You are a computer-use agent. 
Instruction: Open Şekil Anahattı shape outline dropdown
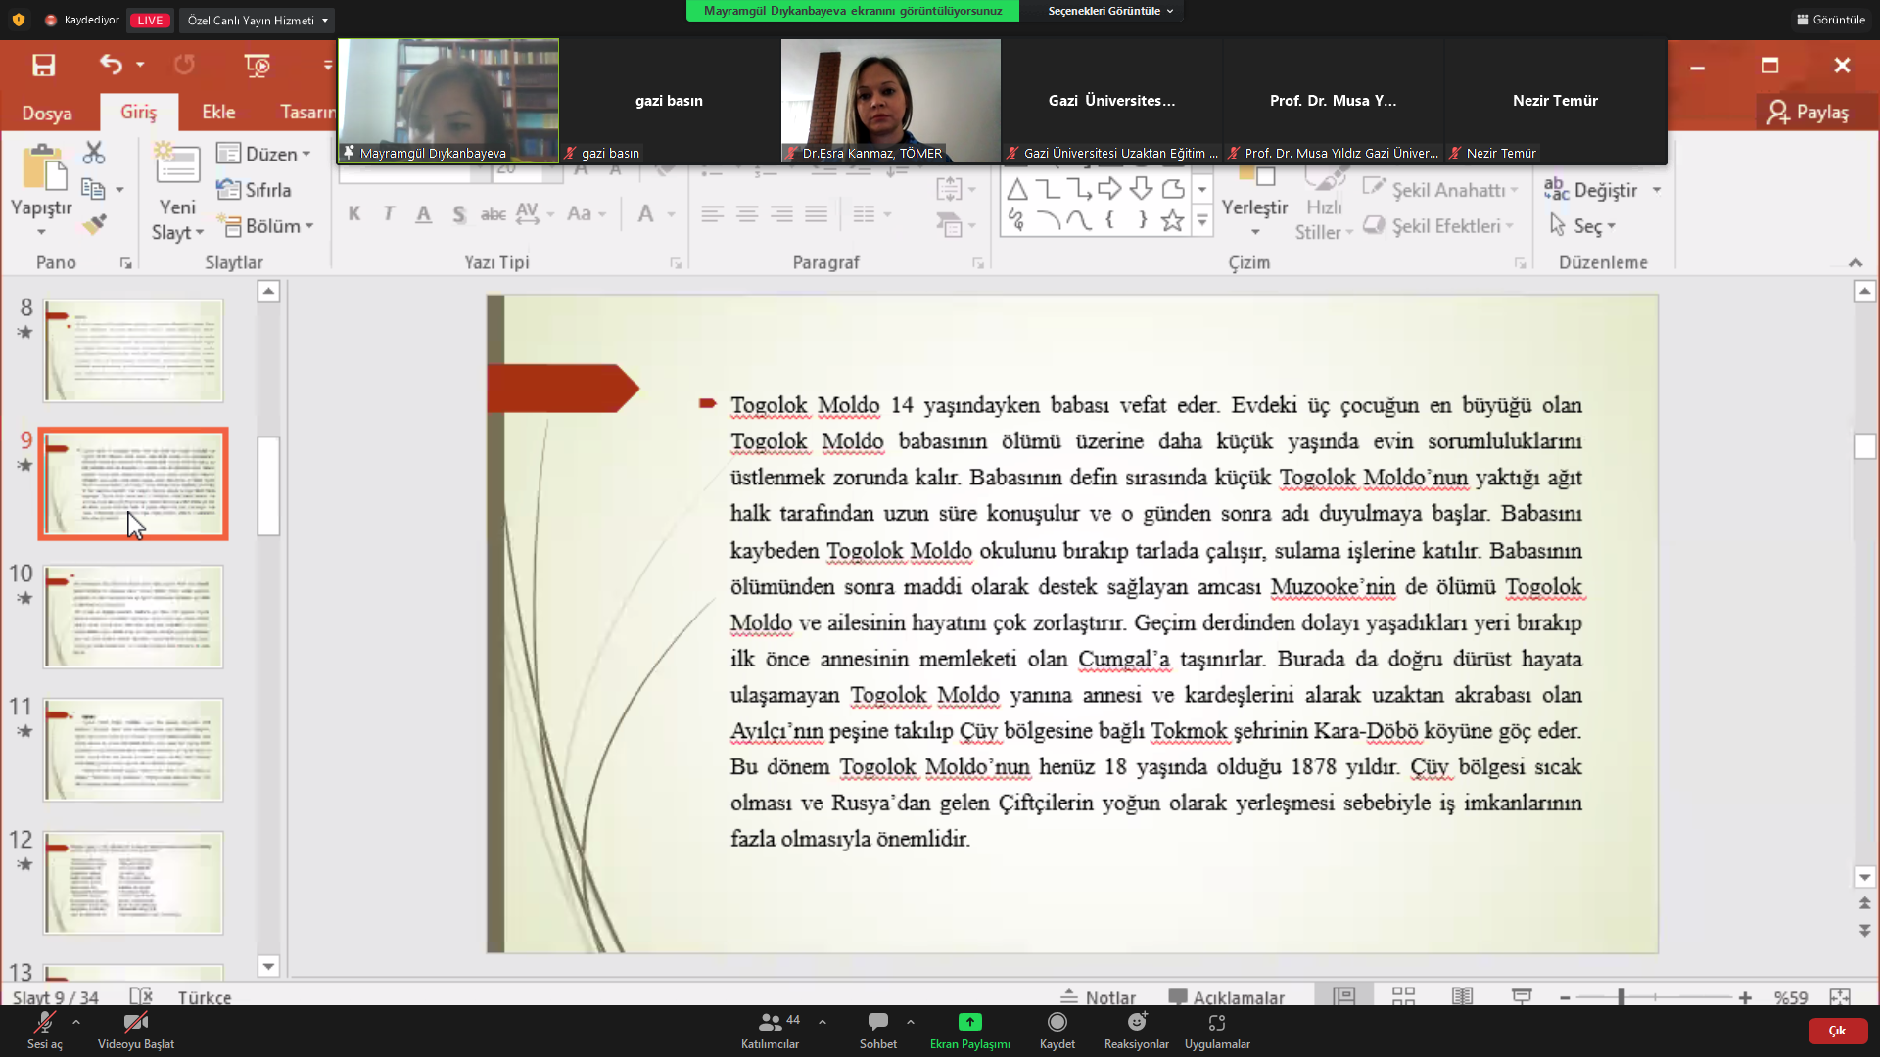[x=1440, y=189]
